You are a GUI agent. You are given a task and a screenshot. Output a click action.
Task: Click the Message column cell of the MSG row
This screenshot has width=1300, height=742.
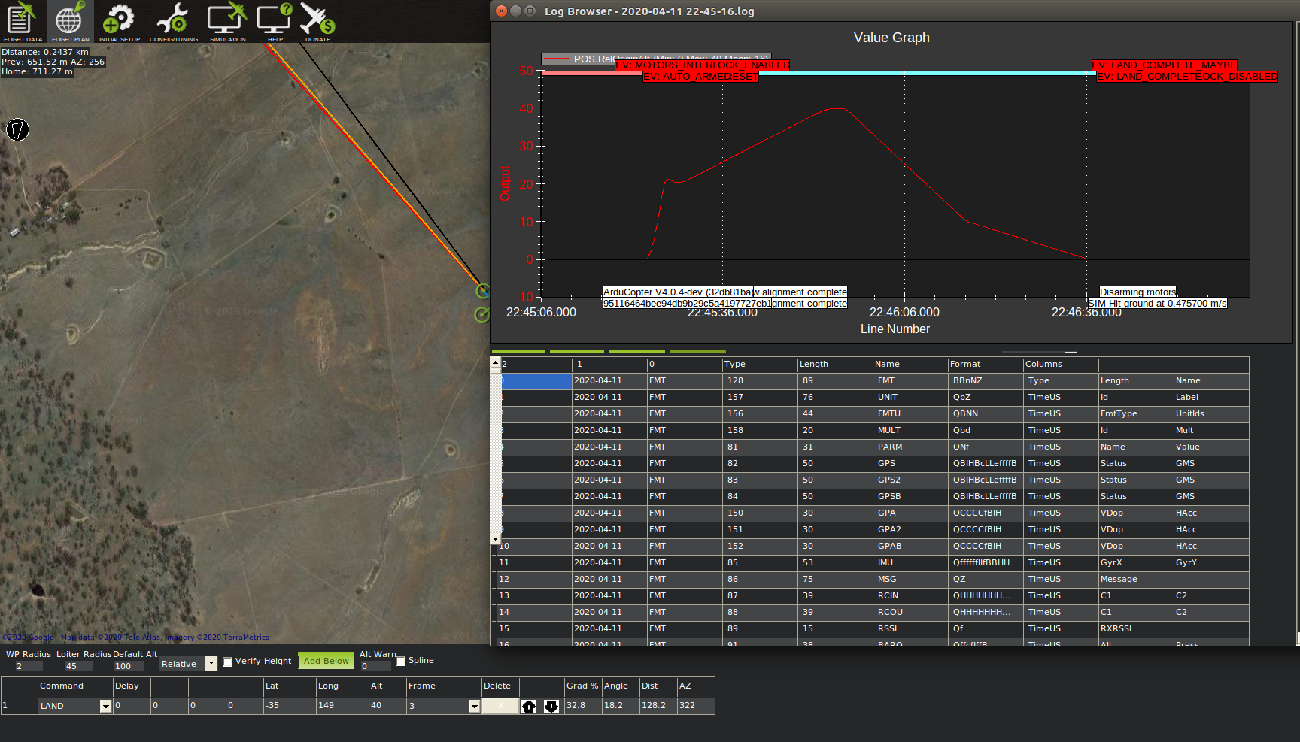1136,580
